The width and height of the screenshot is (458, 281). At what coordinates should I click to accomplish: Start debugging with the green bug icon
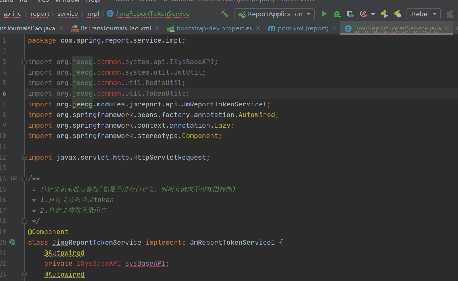337,14
